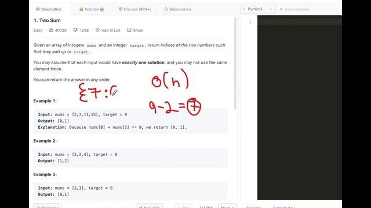Click the Share label
371x208 pixels.
138,30
